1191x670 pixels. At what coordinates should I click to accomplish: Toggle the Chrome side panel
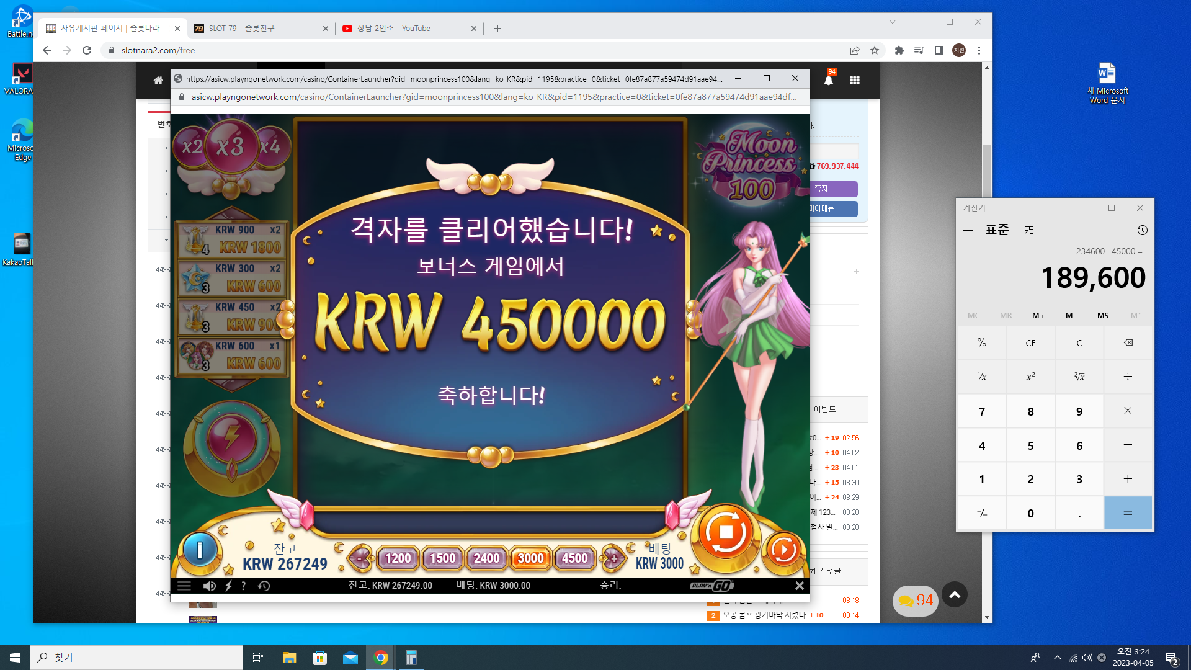(x=939, y=50)
